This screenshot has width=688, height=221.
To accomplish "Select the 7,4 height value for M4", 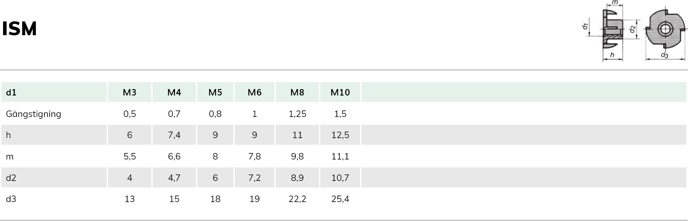I will [x=174, y=135].
